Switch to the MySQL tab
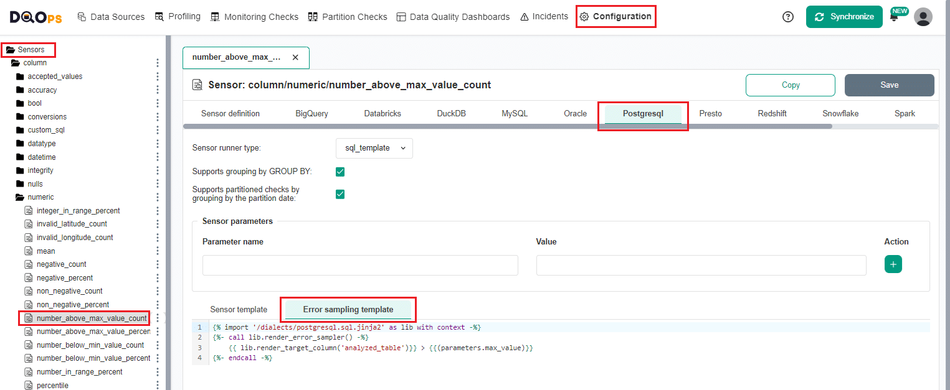950x390 pixels. (x=515, y=114)
